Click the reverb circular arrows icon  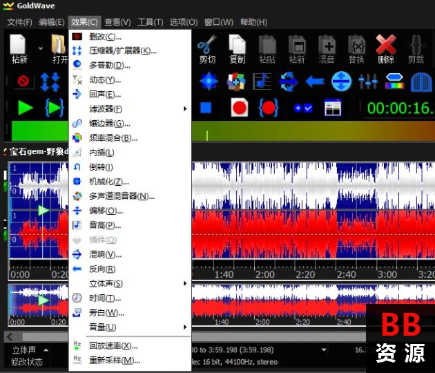[288, 82]
